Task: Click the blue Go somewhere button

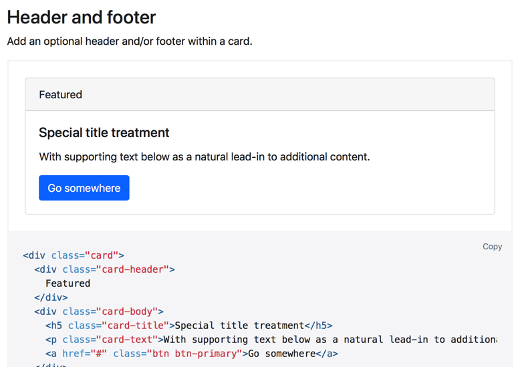Action: point(84,188)
